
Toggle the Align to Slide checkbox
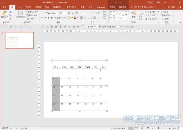tap(100, 27)
